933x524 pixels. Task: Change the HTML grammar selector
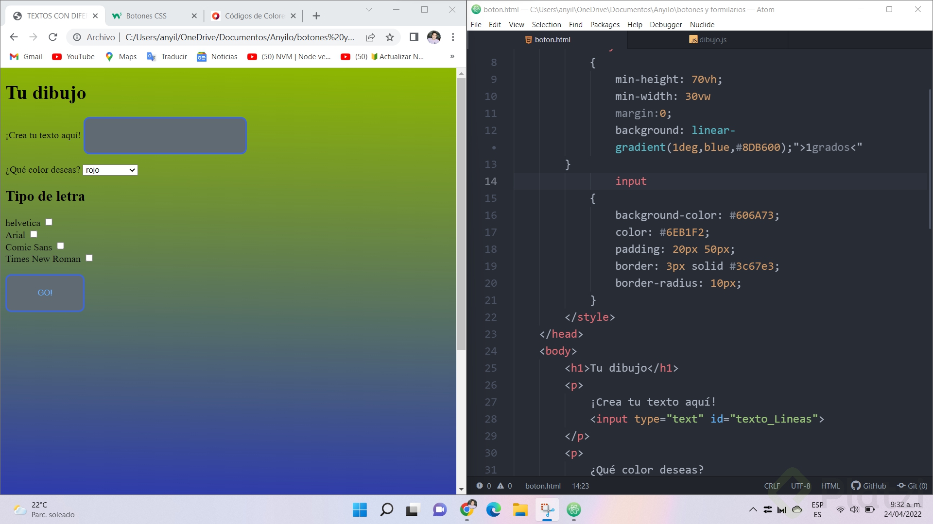coord(830,486)
